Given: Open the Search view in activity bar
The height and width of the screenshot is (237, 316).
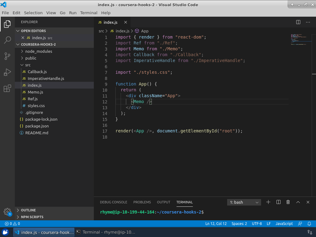Looking at the screenshot, I should coord(7,40).
